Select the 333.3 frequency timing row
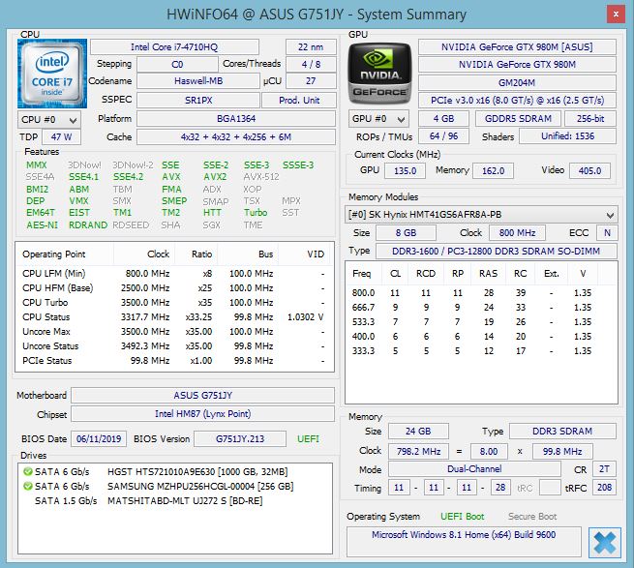Screen dimensions: 634x568 click(481, 351)
